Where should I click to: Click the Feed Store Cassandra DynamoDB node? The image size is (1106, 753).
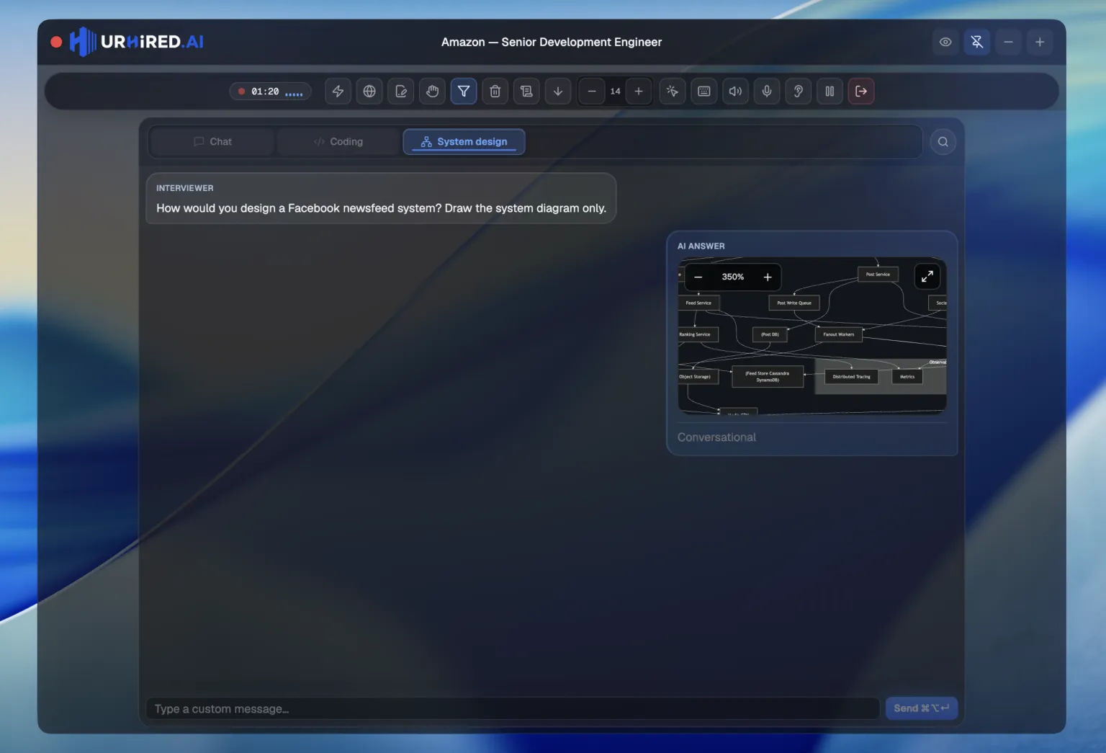coord(768,377)
